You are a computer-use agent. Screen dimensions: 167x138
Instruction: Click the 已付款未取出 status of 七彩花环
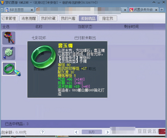coord(85,38)
